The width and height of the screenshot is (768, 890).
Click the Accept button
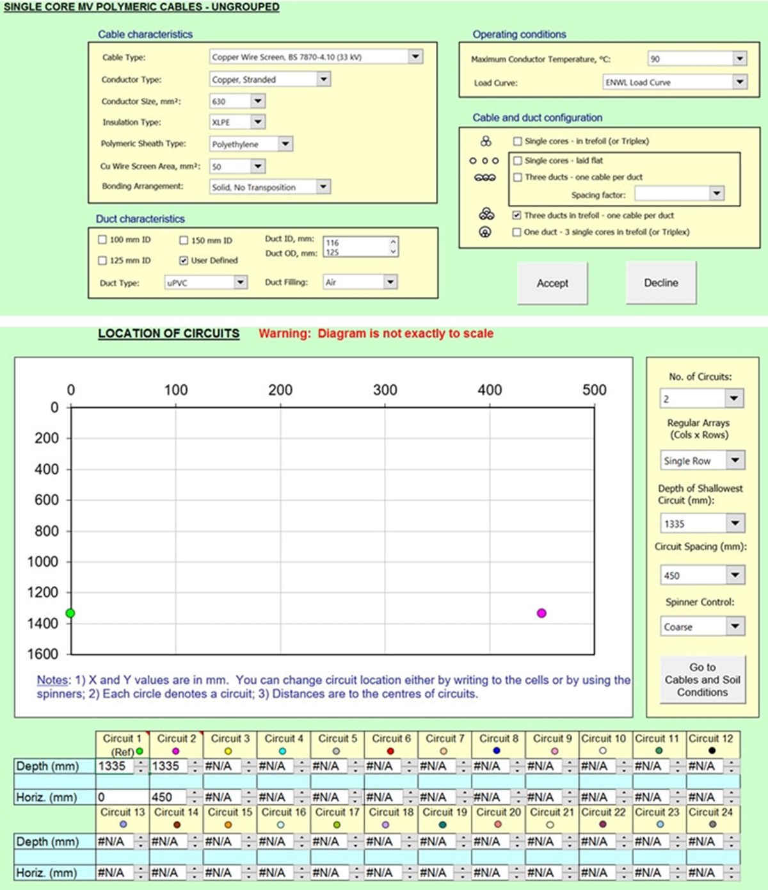(x=552, y=283)
